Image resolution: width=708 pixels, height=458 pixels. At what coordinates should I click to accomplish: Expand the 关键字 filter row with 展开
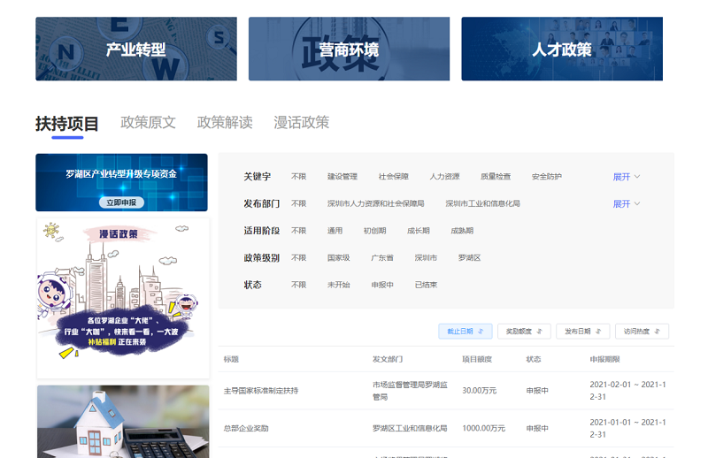click(x=626, y=177)
